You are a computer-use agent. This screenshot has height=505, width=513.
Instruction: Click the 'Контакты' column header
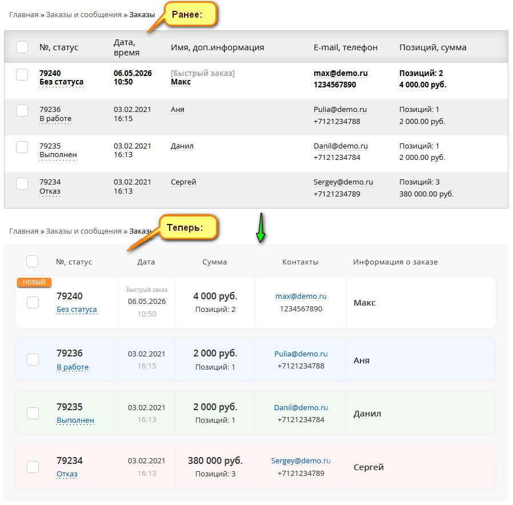[300, 262]
